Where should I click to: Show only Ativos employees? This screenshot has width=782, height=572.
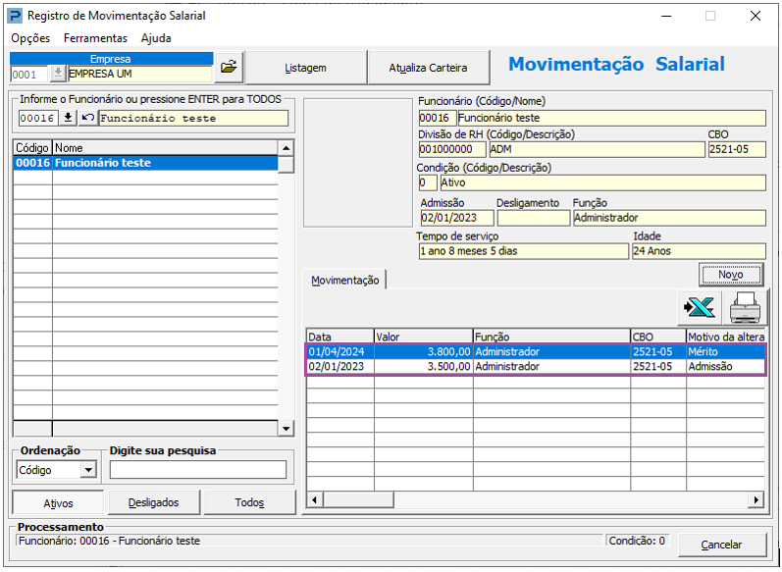[58, 502]
